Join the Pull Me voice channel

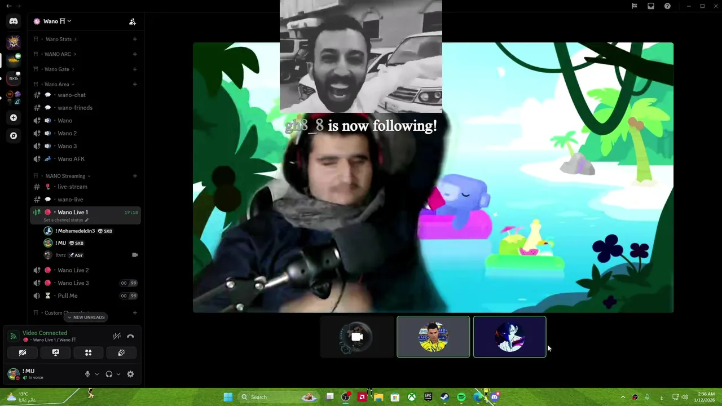coord(85,295)
